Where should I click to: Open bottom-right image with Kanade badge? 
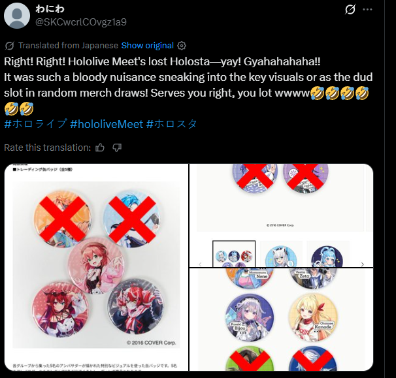pos(282,320)
